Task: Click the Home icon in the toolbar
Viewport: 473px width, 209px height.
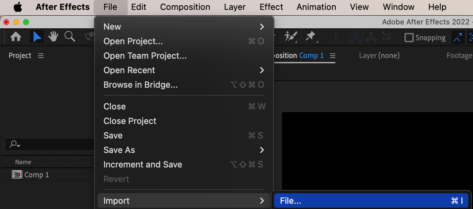Action: click(16, 37)
